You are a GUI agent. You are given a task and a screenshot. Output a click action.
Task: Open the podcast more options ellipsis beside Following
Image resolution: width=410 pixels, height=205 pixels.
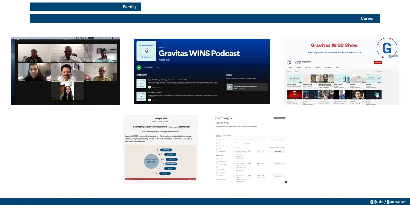pos(158,68)
